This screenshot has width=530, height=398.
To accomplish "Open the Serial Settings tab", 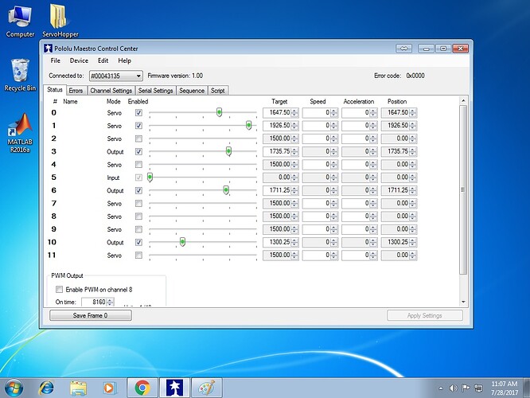I will pos(156,91).
